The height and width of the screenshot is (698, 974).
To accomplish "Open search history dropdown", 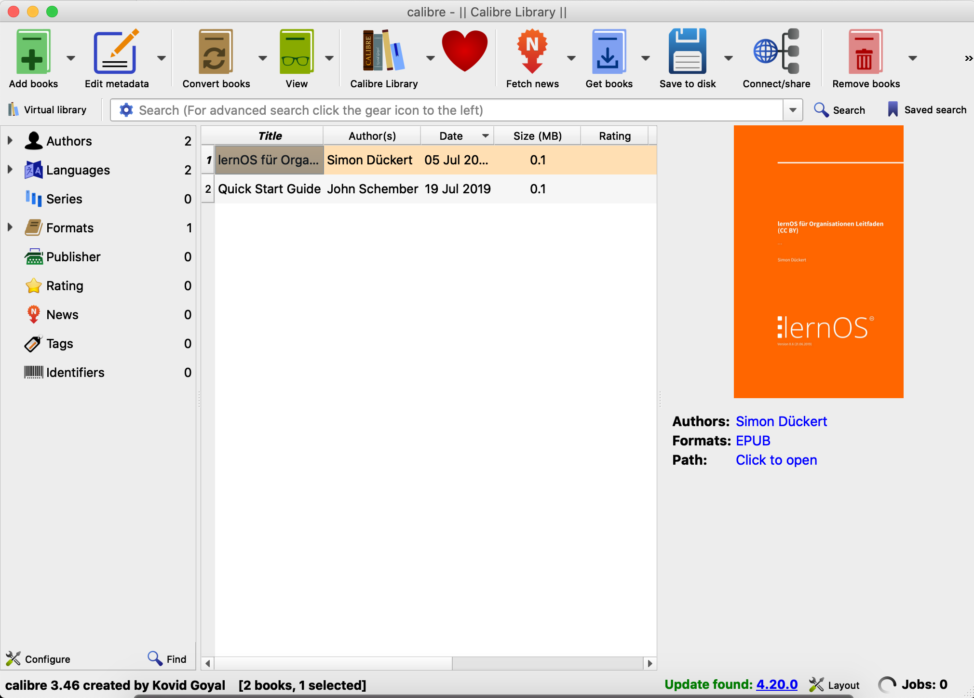I will (793, 110).
